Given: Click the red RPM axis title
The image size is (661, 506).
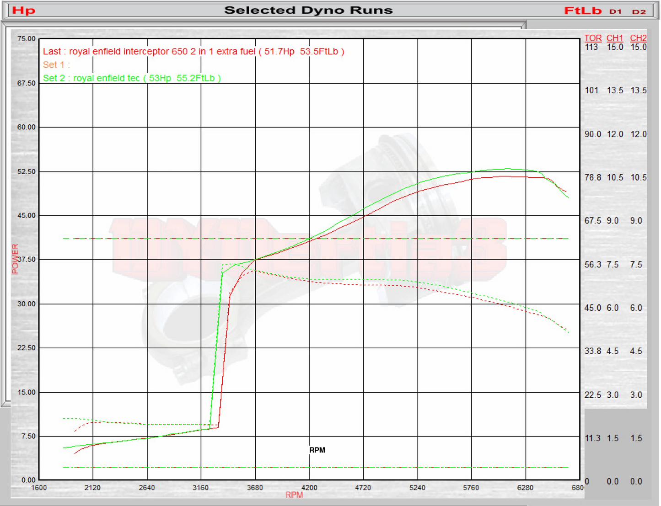Looking at the screenshot, I should [294, 495].
